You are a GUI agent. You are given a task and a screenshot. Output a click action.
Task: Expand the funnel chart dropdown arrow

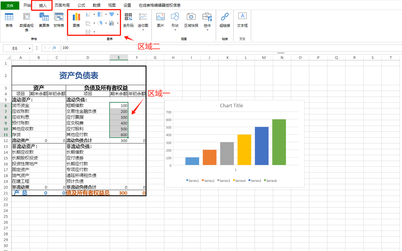tap(118, 14)
